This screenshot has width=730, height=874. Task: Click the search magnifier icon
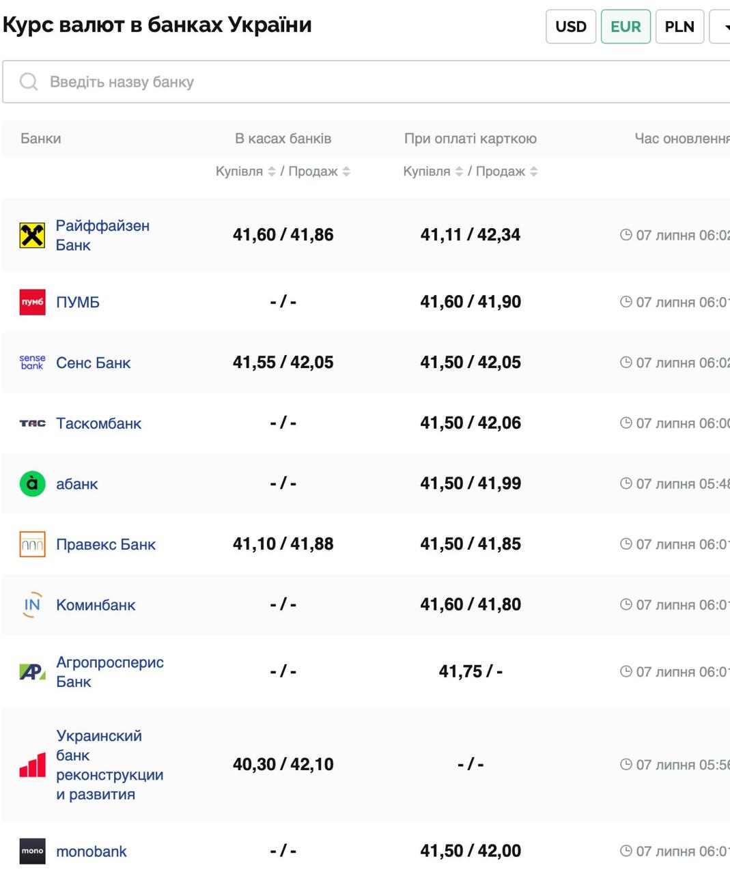click(x=29, y=82)
